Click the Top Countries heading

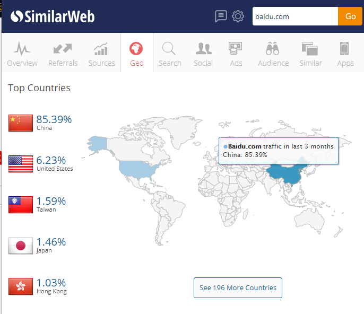(39, 88)
